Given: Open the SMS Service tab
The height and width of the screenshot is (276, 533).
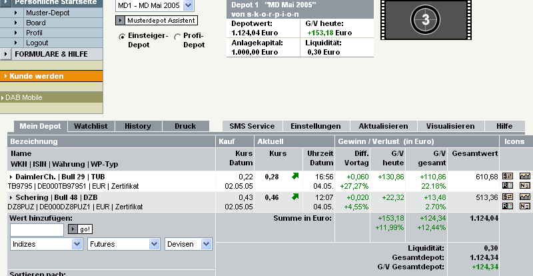Looking at the screenshot, I should (252, 126).
